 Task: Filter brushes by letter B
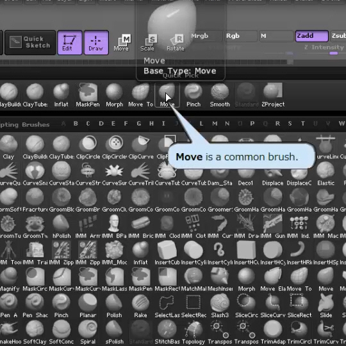pos(76,124)
